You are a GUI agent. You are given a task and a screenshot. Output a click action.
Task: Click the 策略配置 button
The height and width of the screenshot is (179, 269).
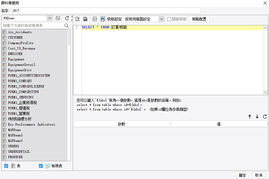coord(199,19)
